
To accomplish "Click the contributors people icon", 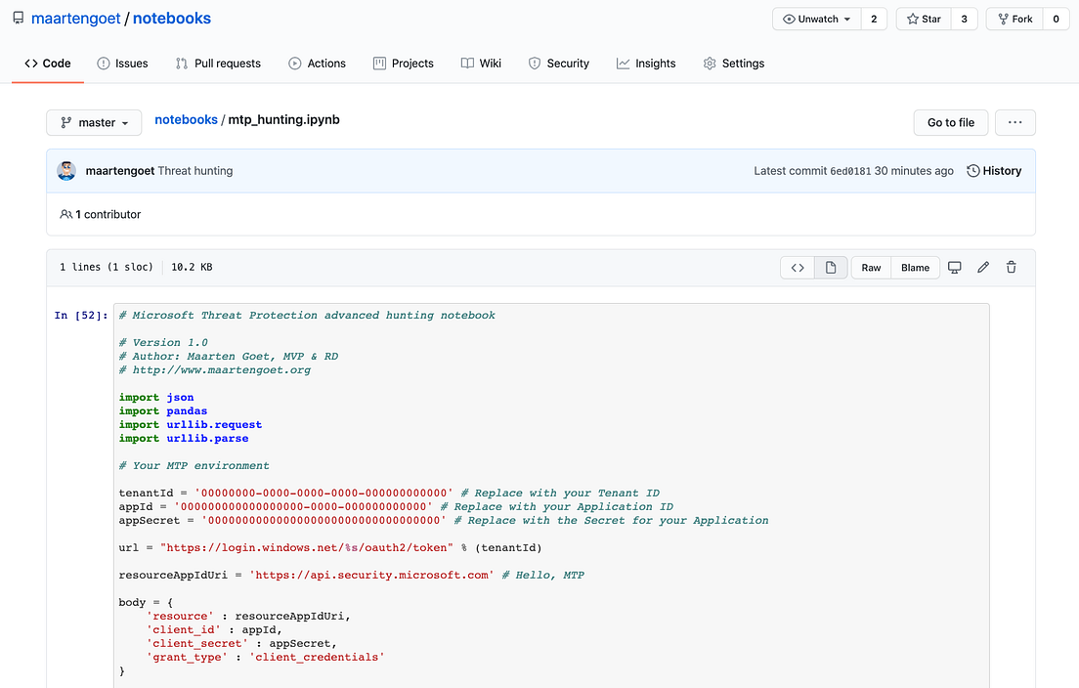I will [x=65, y=214].
